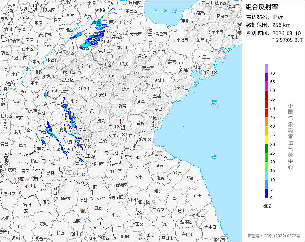305x242 pixels.
Task: Click the legend value 40
Action: [272, 126]
